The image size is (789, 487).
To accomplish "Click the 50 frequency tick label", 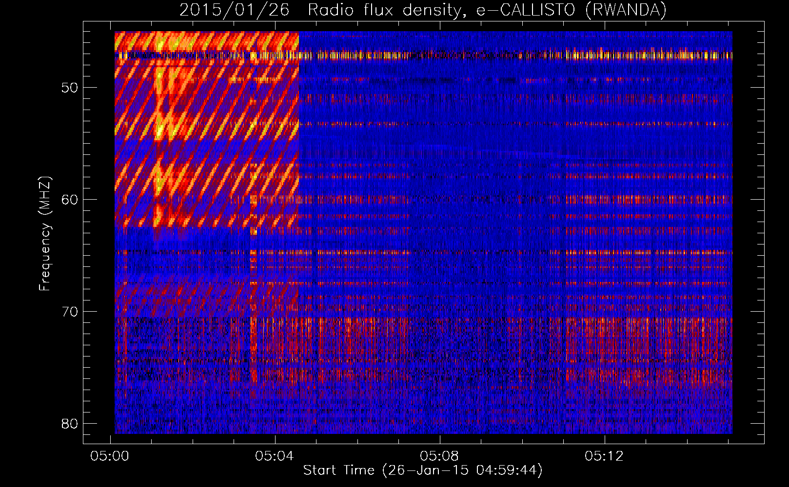I will pos(70,88).
